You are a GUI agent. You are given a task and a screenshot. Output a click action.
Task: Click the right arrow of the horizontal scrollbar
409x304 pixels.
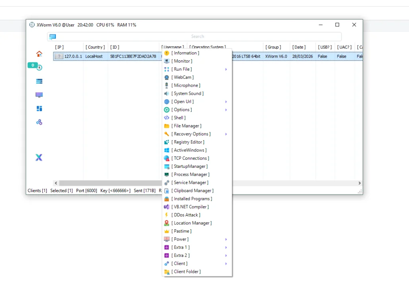pyautogui.click(x=359, y=183)
